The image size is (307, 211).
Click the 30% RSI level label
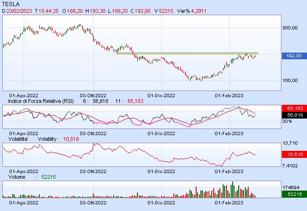pos(287,121)
